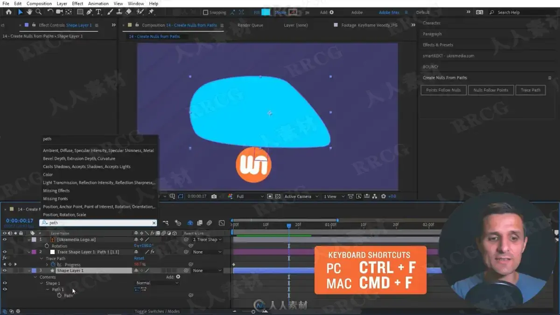Click the Trace Path button
Viewport: 560px width, 315px height.
[x=531, y=90]
